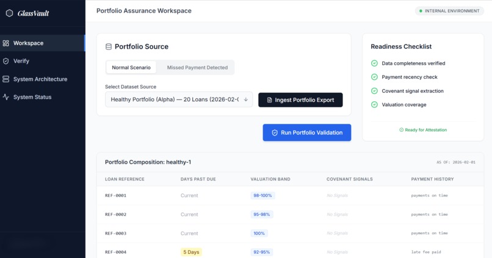Switch to Missed Payment Detected scenario
This screenshot has width=492, height=258.
[x=197, y=68]
